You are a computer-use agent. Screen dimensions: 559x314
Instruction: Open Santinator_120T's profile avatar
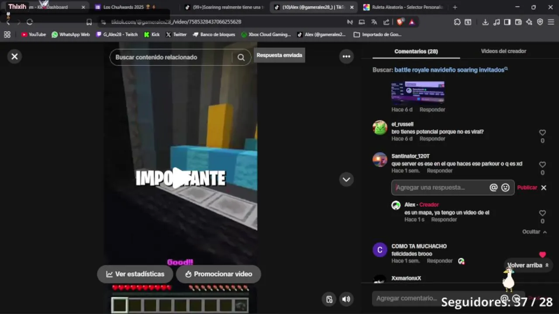tap(380, 160)
